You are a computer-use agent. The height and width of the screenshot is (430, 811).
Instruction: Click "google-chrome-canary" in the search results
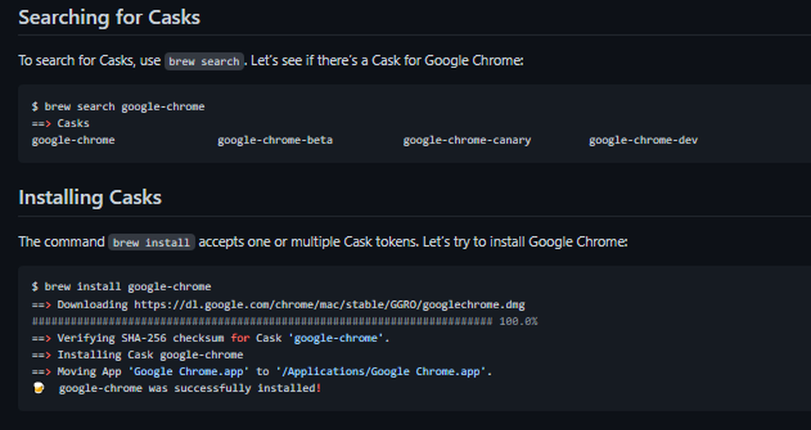[x=467, y=140]
